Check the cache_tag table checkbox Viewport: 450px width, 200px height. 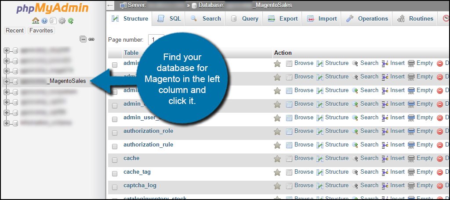(115, 174)
